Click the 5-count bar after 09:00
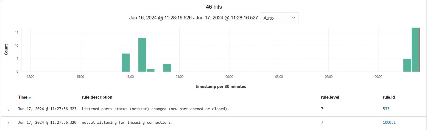The width and height of the screenshot is (427, 130). point(407,65)
